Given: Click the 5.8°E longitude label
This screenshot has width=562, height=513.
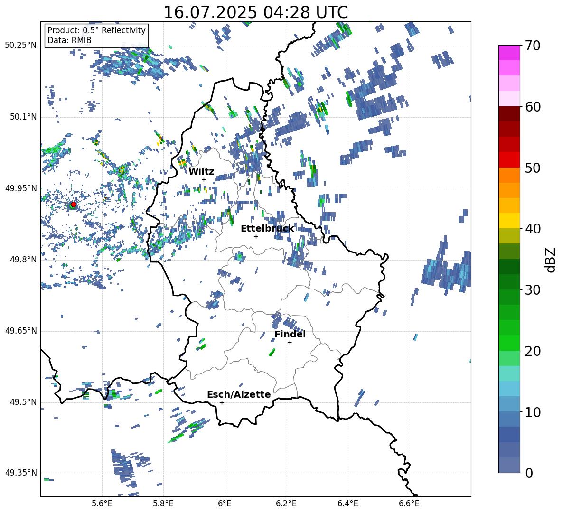Looking at the screenshot, I should click(x=163, y=504).
